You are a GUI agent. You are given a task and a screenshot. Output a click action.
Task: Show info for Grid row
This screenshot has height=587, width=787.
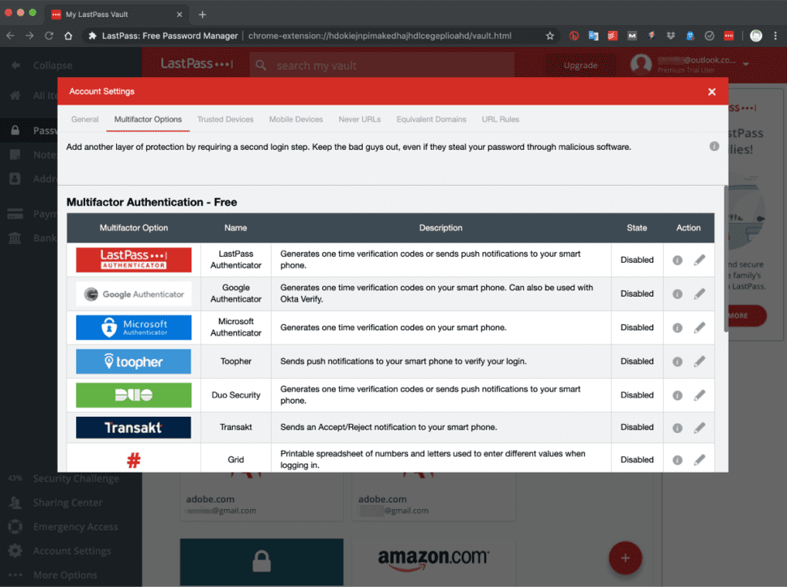(x=677, y=460)
